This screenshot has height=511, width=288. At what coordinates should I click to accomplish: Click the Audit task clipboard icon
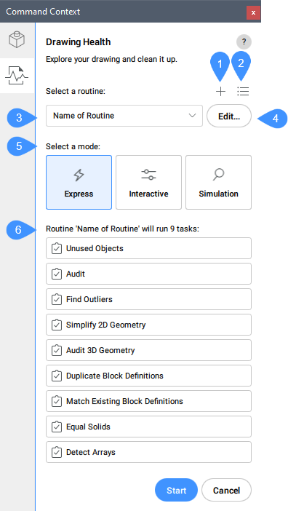pos(57,274)
